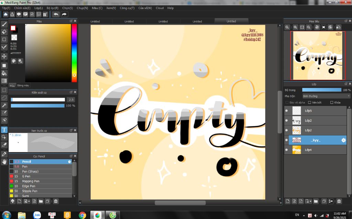Image resolution: width=352 pixels, height=219 pixels.
Task: Download cloud brush in brush panel
Action: [x=13, y=201]
